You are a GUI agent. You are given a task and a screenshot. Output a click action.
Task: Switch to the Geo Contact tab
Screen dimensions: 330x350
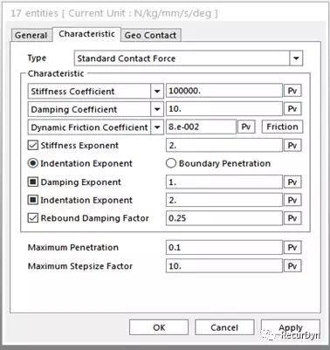(x=150, y=35)
